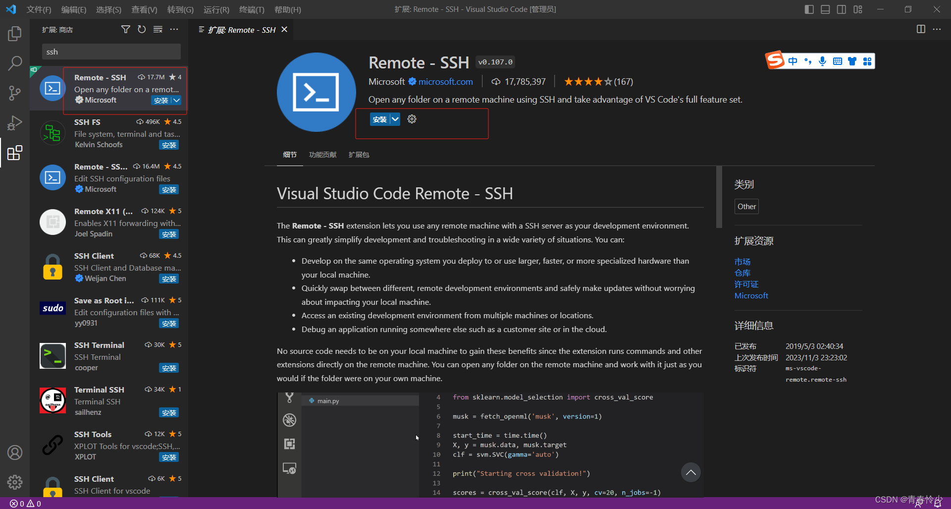This screenshot has height=509, width=951.
Task: Switch to the 功能贡献 tab
Action: pos(322,154)
